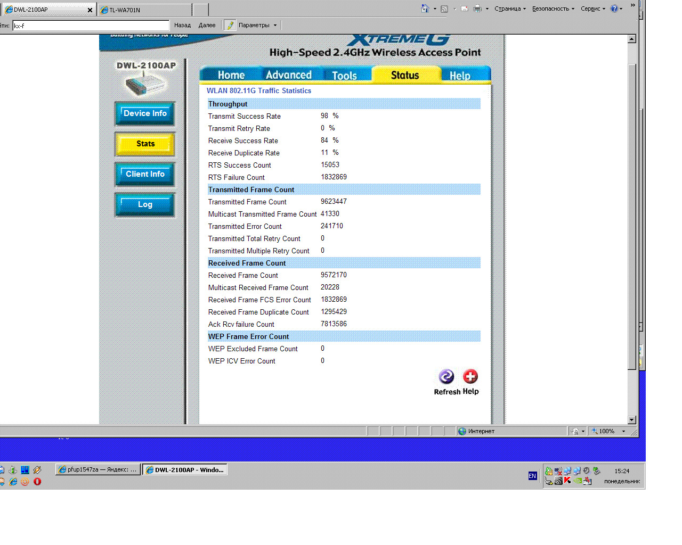Launch Opera from quick launch
Screen dimensions: 682x545
(x=37, y=482)
